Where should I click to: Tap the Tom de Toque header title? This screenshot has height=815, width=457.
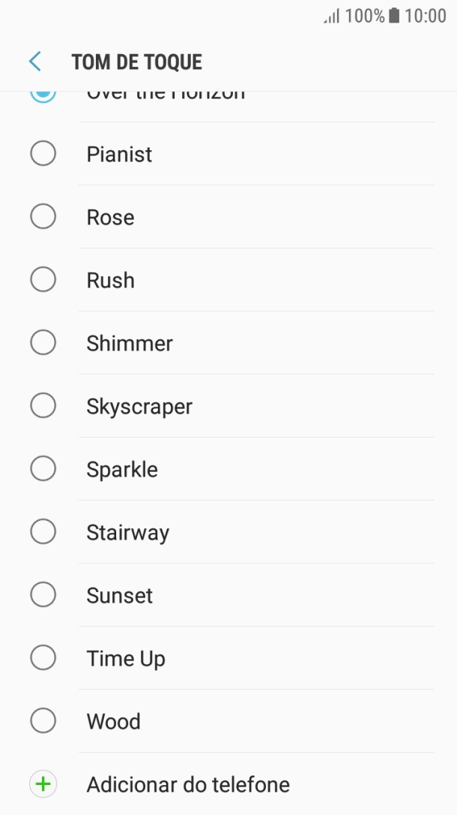(137, 62)
